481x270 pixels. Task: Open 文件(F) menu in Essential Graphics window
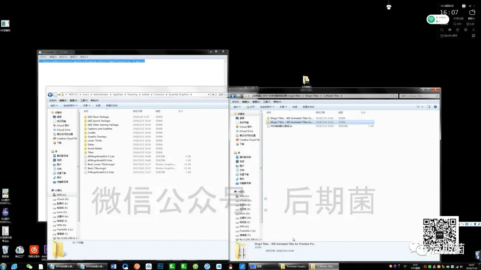coord(53,101)
